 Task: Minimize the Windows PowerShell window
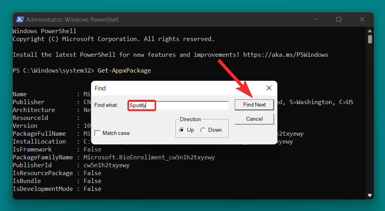coord(316,19)
